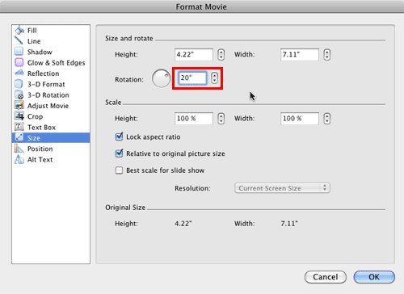
Task: Click the Crop icon in sidebar
Action: click(x=19, y=116)
